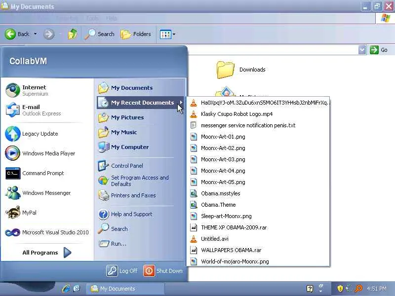Open Back history dropdown arrow
Screen dimensions: 395x296
tap(36, 34)
